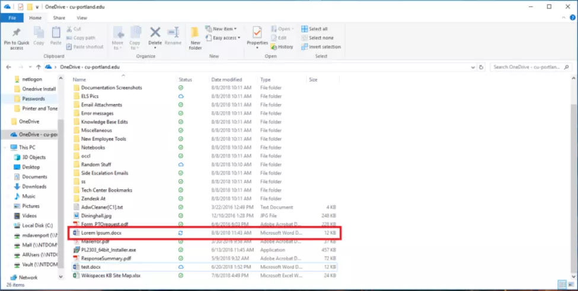Viewport: 578px width, 291px height.
Task: Click Select none in ribbon
Action: pyautogui.click(x=317, y=37)
